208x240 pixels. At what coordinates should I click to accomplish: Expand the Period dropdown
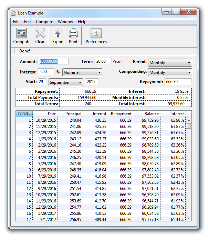point(170,63)
